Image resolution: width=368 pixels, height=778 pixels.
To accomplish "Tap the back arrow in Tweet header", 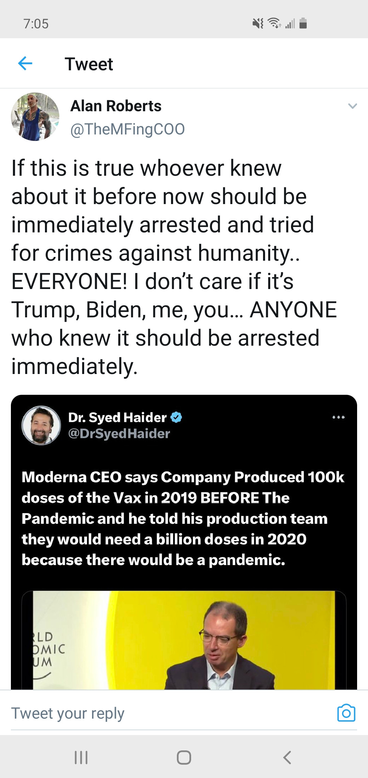I will [25, 63].
